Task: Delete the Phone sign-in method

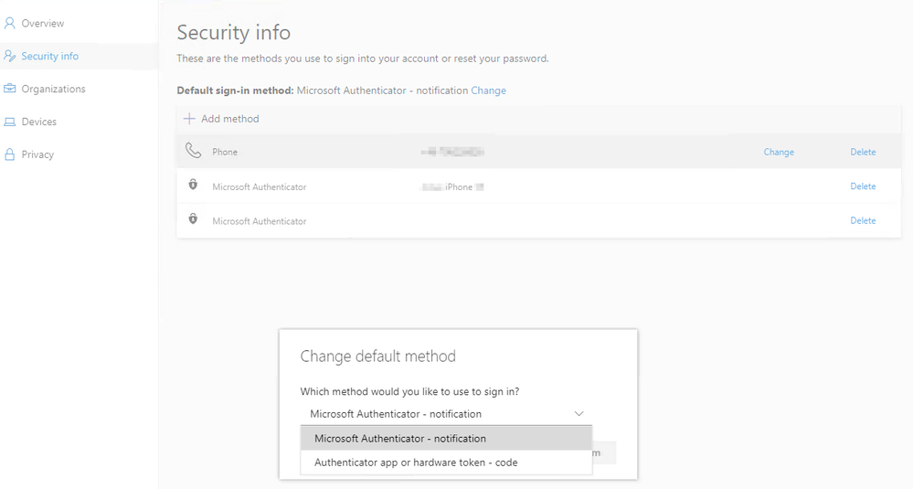Action: [x=863, y=152]
